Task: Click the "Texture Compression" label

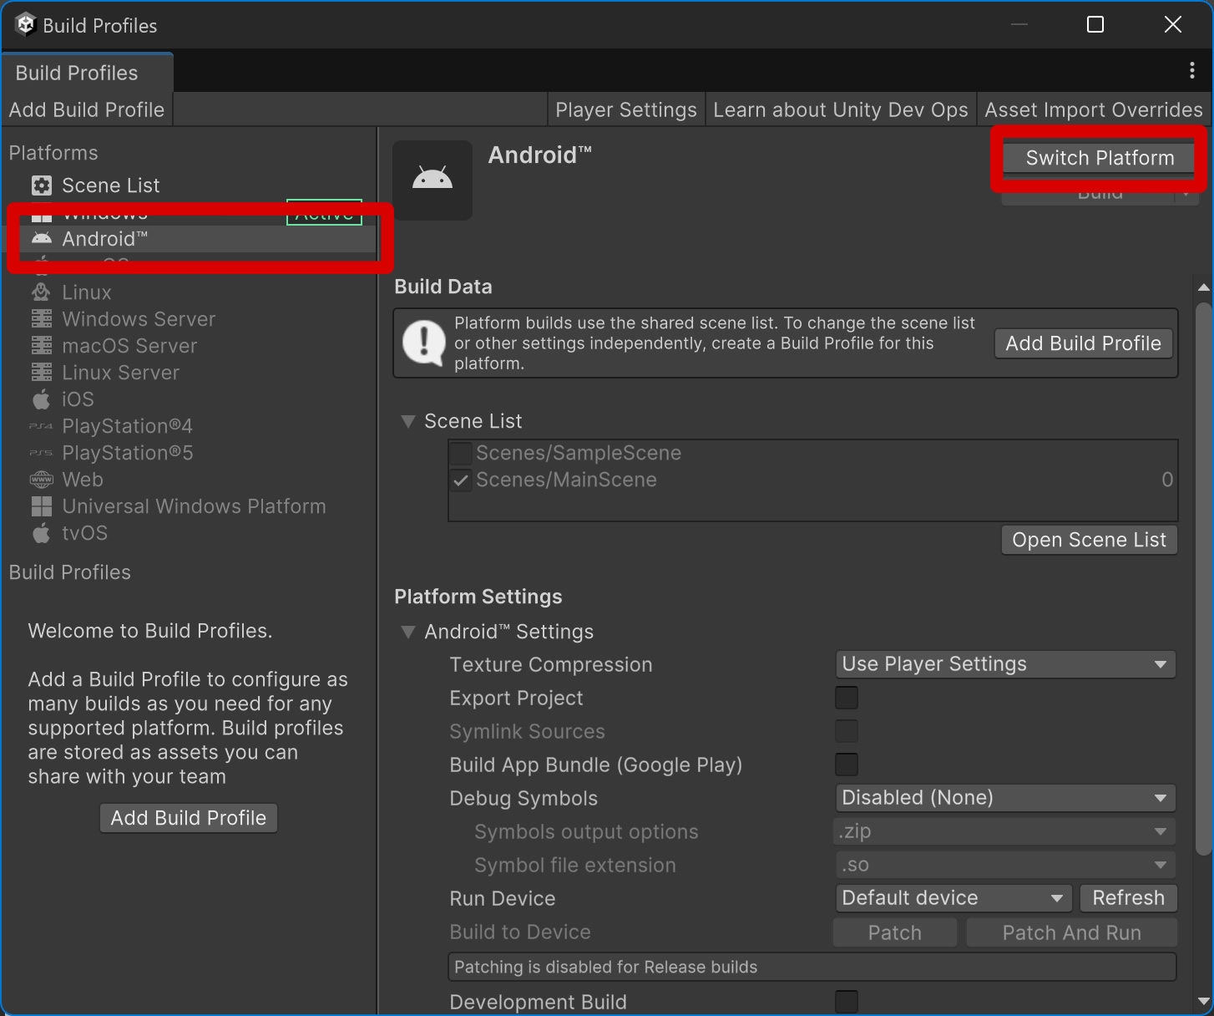Action: [x=551, y=664]
